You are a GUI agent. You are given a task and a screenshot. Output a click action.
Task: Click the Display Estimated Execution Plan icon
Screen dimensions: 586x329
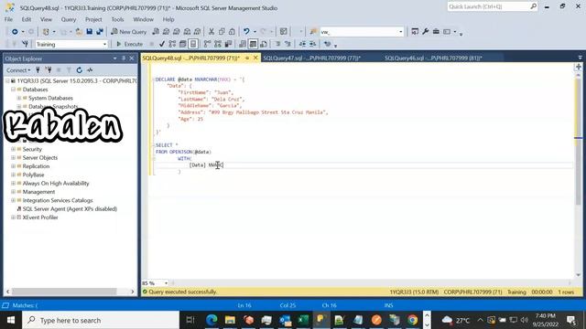click(172, 44)
